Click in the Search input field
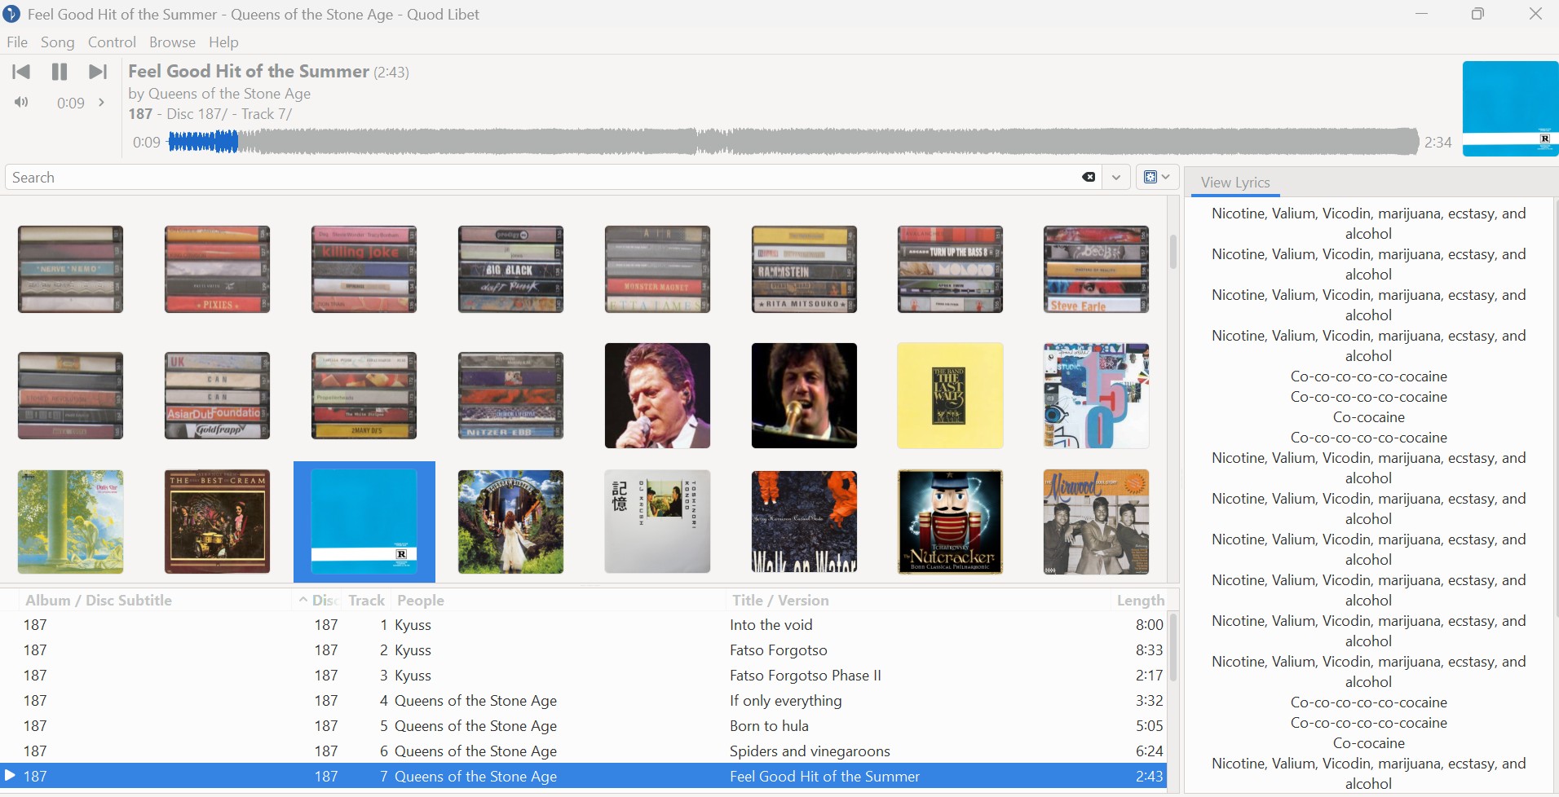Screen dimensions: 1559x797 pyautogui.click(x=538, y=178)
